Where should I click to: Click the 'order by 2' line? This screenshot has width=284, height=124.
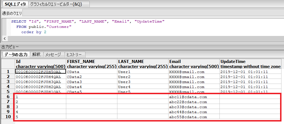(34, 32)
